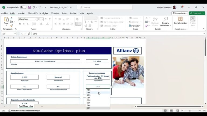Click in the Buscar search box
The height and width of the screenshot is (116, 207).
[105, 7]
